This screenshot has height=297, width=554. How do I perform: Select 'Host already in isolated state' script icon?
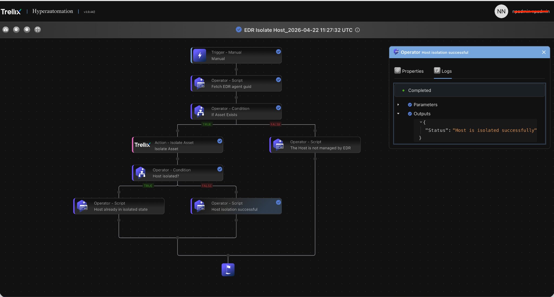82,206
